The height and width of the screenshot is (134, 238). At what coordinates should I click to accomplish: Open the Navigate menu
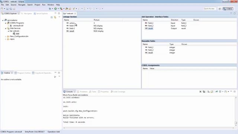click(x=22, y=5)
